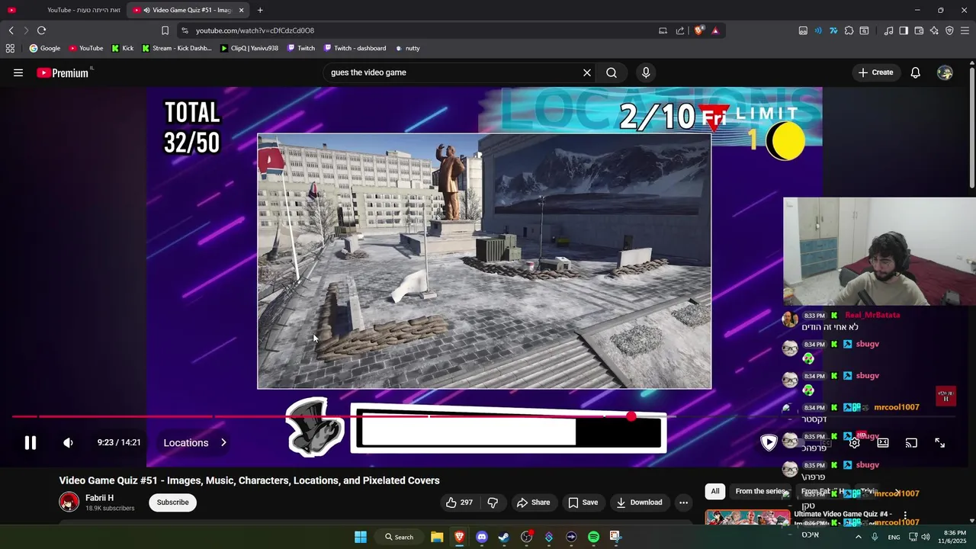Open options for Ultimate Video Game Quiz #4
The width and height of the screenshot is (976, 549).
[x=905, y=515]
